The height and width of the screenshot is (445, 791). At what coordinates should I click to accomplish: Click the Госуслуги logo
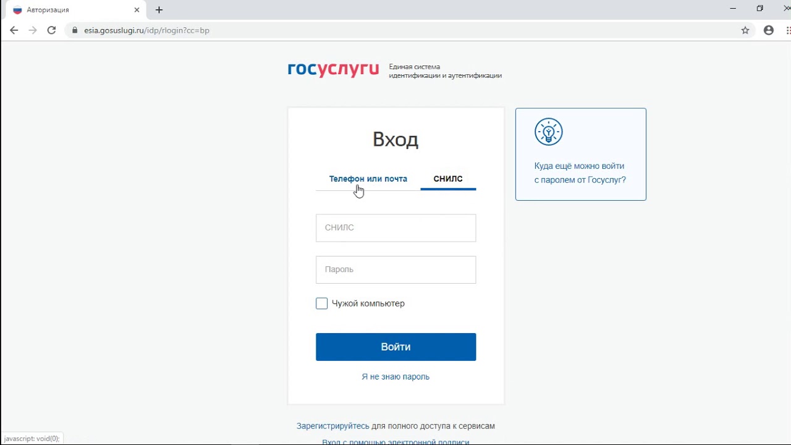333,70
